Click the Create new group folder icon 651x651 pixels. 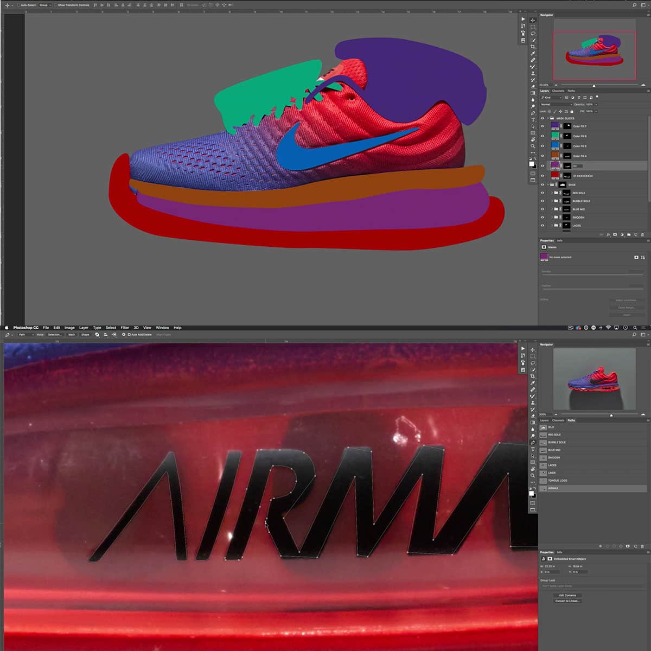[x=629, y=235]
